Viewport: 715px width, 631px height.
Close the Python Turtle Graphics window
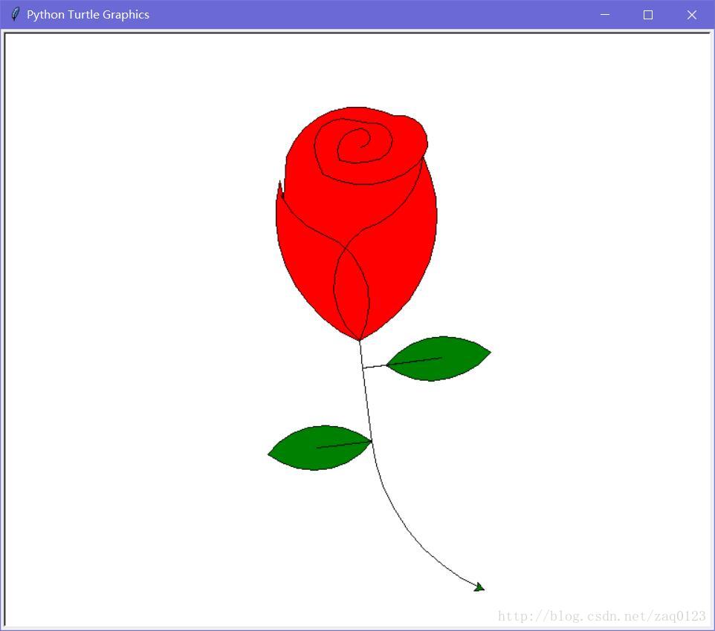(x=691, y=15)
